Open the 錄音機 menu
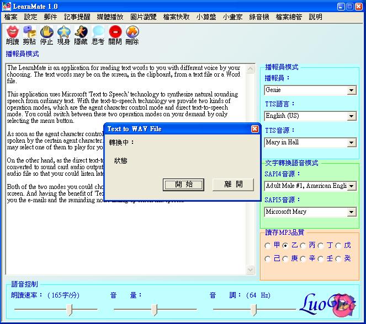This screenshot has height=324, width=366. 259,17
